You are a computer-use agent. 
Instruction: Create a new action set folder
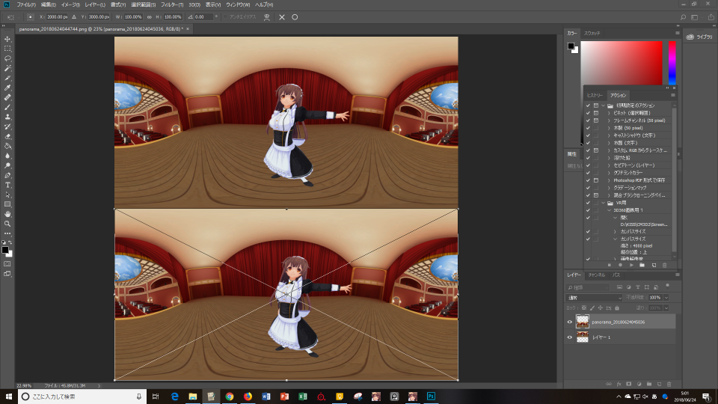tap(642, 265)
